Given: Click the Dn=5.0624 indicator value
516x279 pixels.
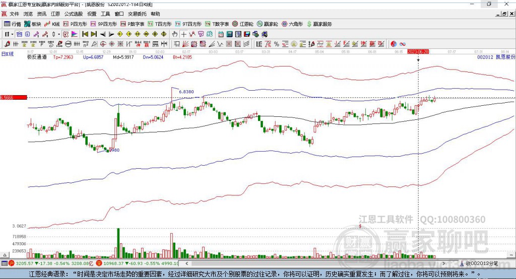Looking at the screenshot, I should click(153, 57).
